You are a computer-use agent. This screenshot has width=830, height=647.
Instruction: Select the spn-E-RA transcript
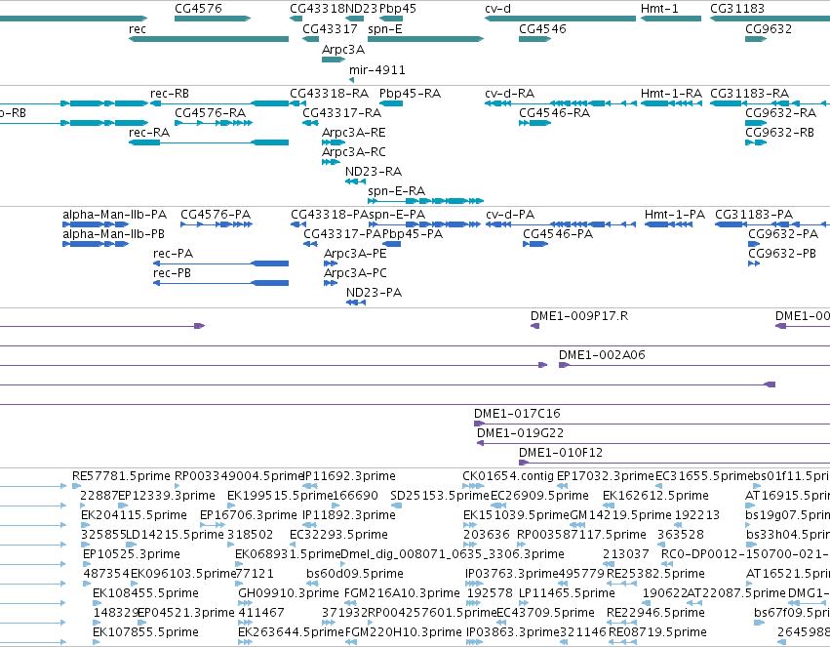point(425,201)
